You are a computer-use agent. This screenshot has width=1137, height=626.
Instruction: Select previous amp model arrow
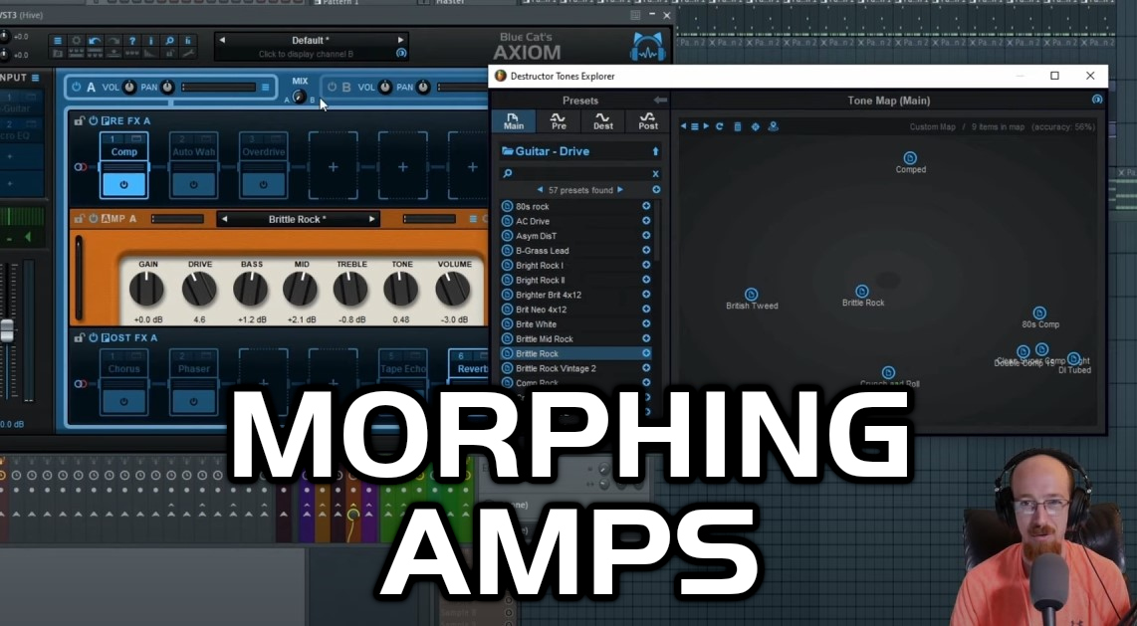coord(224,219)
